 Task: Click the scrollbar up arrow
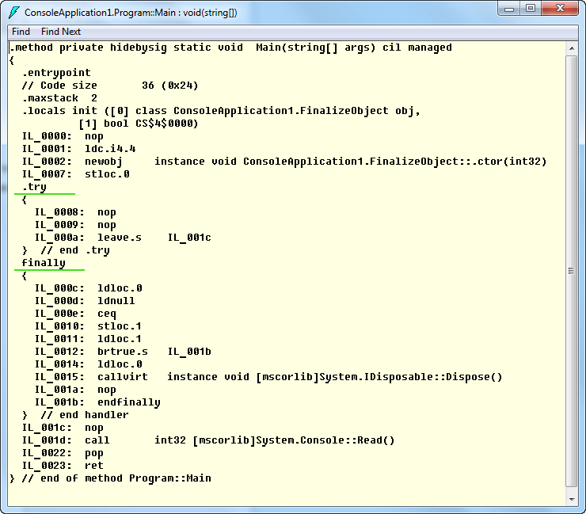tap(572, 48)
